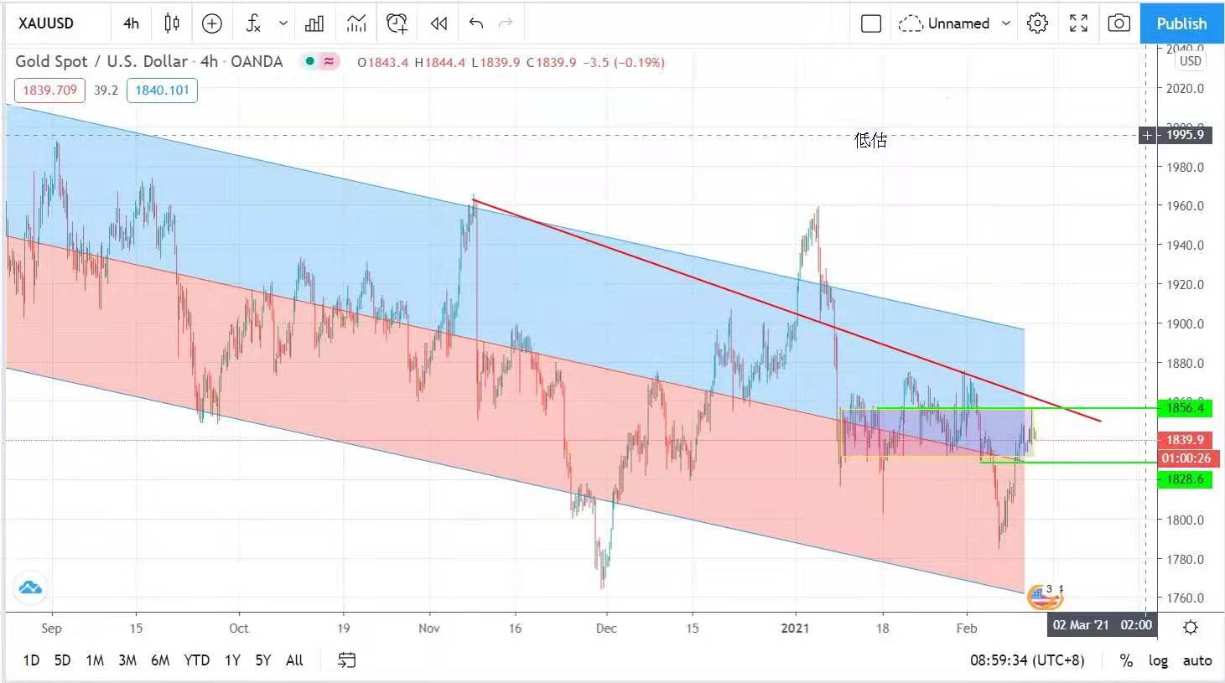Click the Create Alert clock icon
This screenshot has height=683, width=1225.
(397, 23)
